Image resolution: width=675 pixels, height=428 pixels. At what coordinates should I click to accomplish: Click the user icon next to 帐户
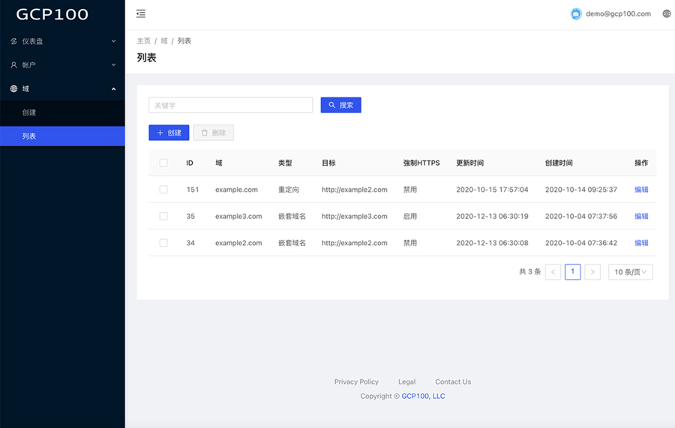[13, 65]
